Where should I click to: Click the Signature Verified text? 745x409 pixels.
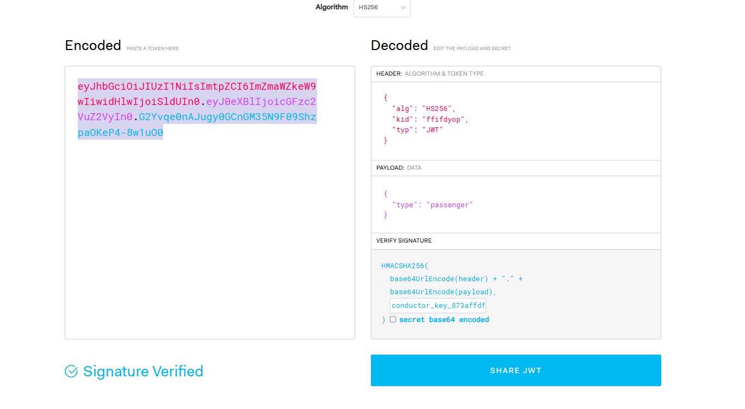tap(143, 371)
